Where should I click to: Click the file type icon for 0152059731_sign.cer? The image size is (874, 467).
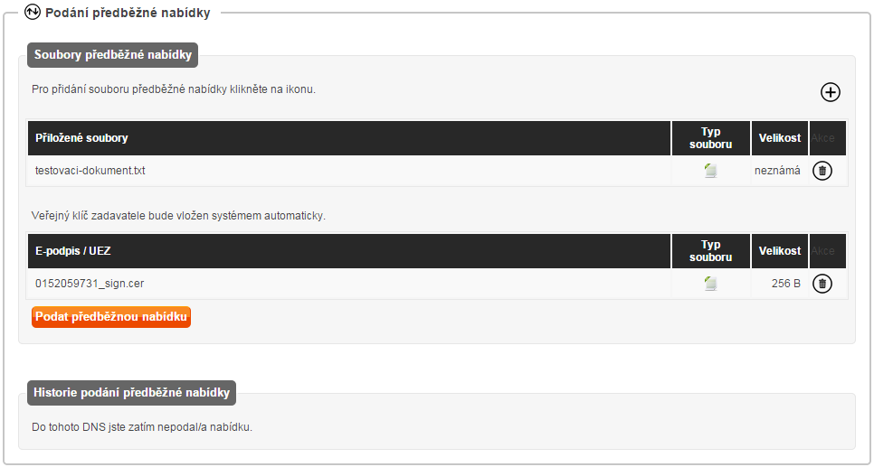710,284
